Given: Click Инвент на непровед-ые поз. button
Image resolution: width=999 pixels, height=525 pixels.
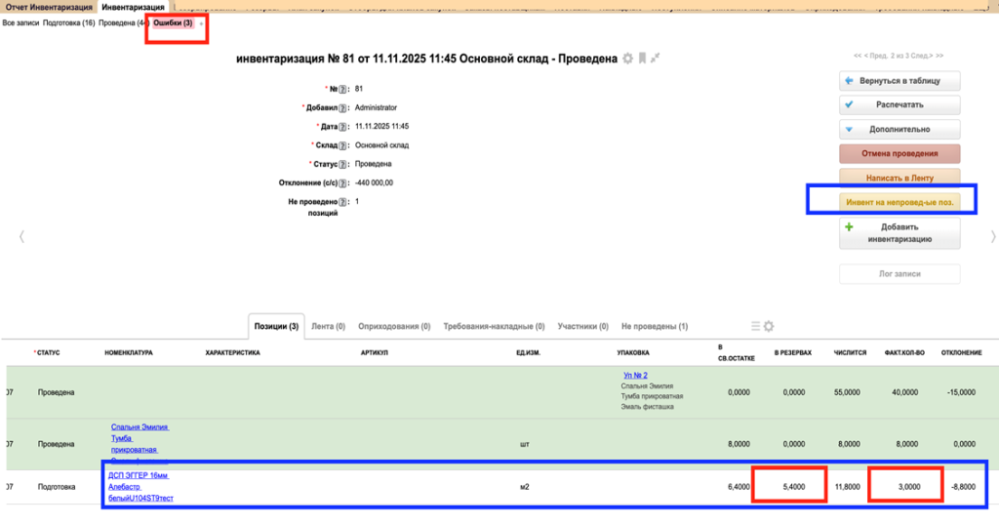Looking at the screenshot, I should click(x=899, y=202).
